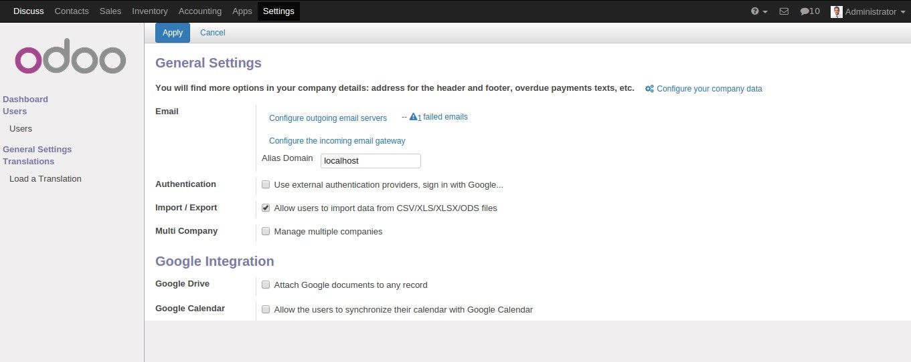Open Configure outgoing email servers link
Image resolution: width=911 pixels, height=362 pixels.
click(328, 118)
